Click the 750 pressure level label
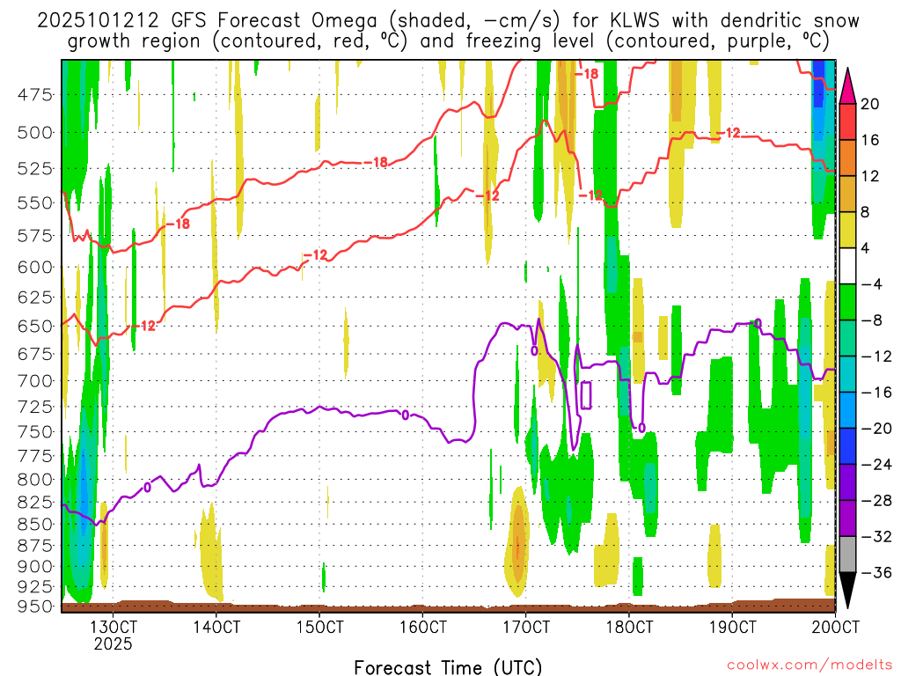Viewport: 901px width, 676px height. tap(35, 431)
